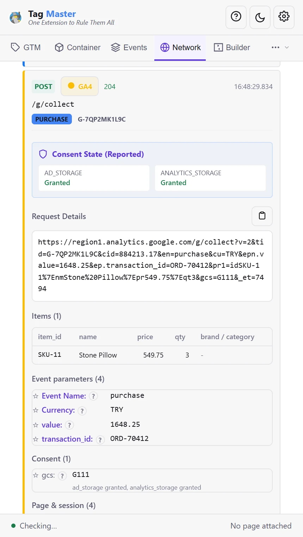Switch to the GTM tab
Screen dimensions: 303x537
[x=26, y=48]
